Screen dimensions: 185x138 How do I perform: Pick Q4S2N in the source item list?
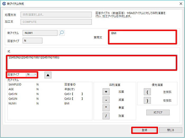pyautogui.click(x=13, y=99)
